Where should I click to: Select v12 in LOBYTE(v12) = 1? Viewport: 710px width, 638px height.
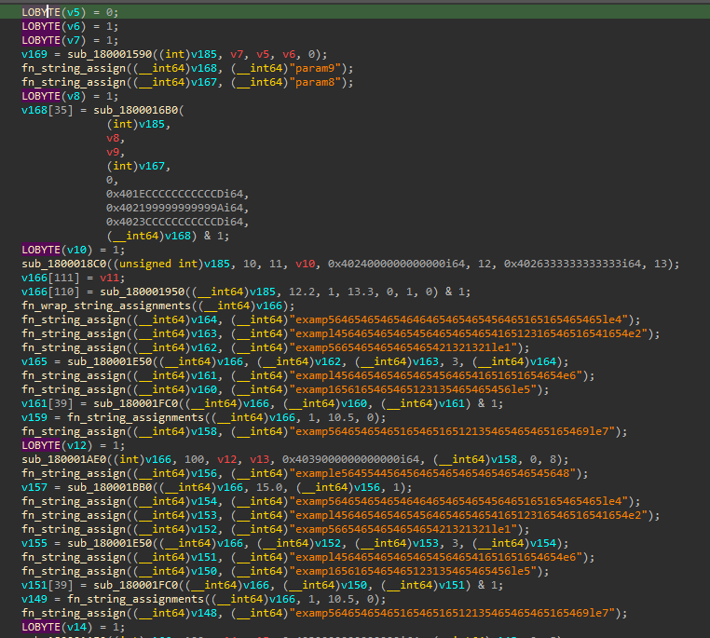click(x=76, y=446)
